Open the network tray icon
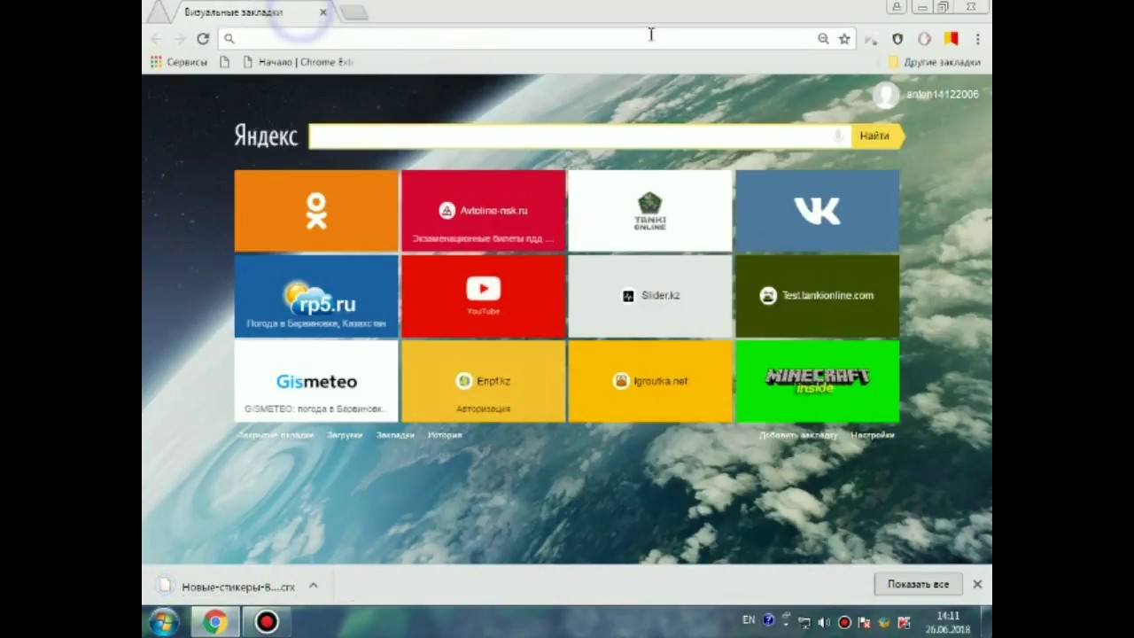Viewport: 1134px width, 638px height. (x=804, y=622)
